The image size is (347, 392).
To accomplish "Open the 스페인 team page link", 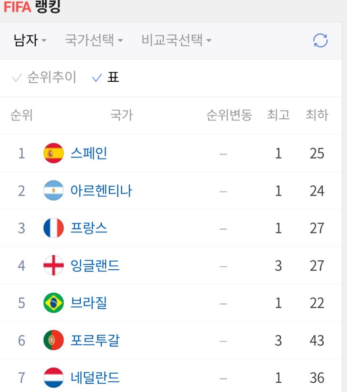I will (89, 153).
